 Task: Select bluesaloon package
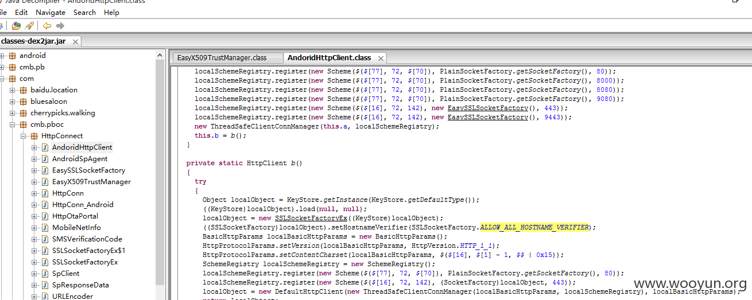[x=49, y=102]
